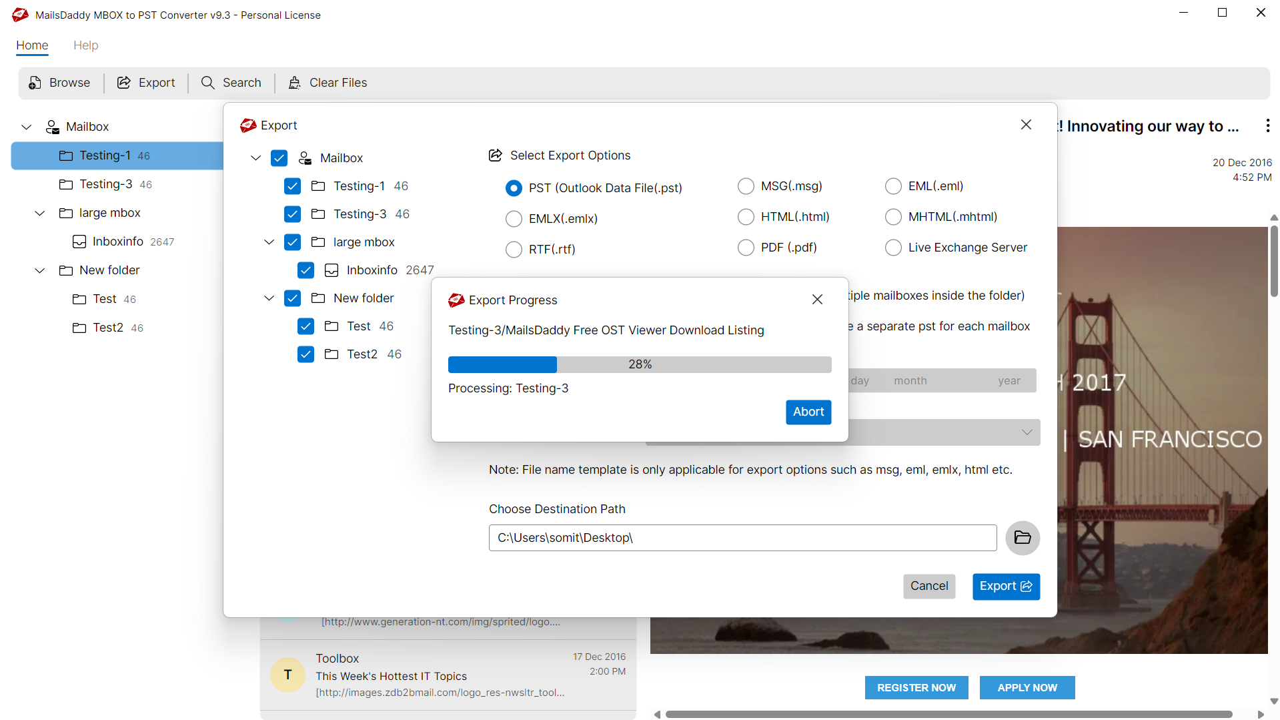Collapse Mailbox in Export dialog tree
1280x720 pixels.
255,158
